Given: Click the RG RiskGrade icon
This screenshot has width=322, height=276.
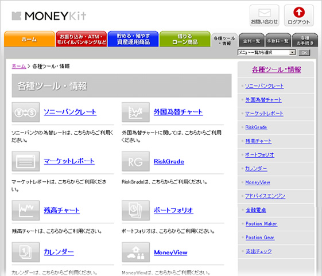Looking at the screenshot, I should [x=135, y=161].
